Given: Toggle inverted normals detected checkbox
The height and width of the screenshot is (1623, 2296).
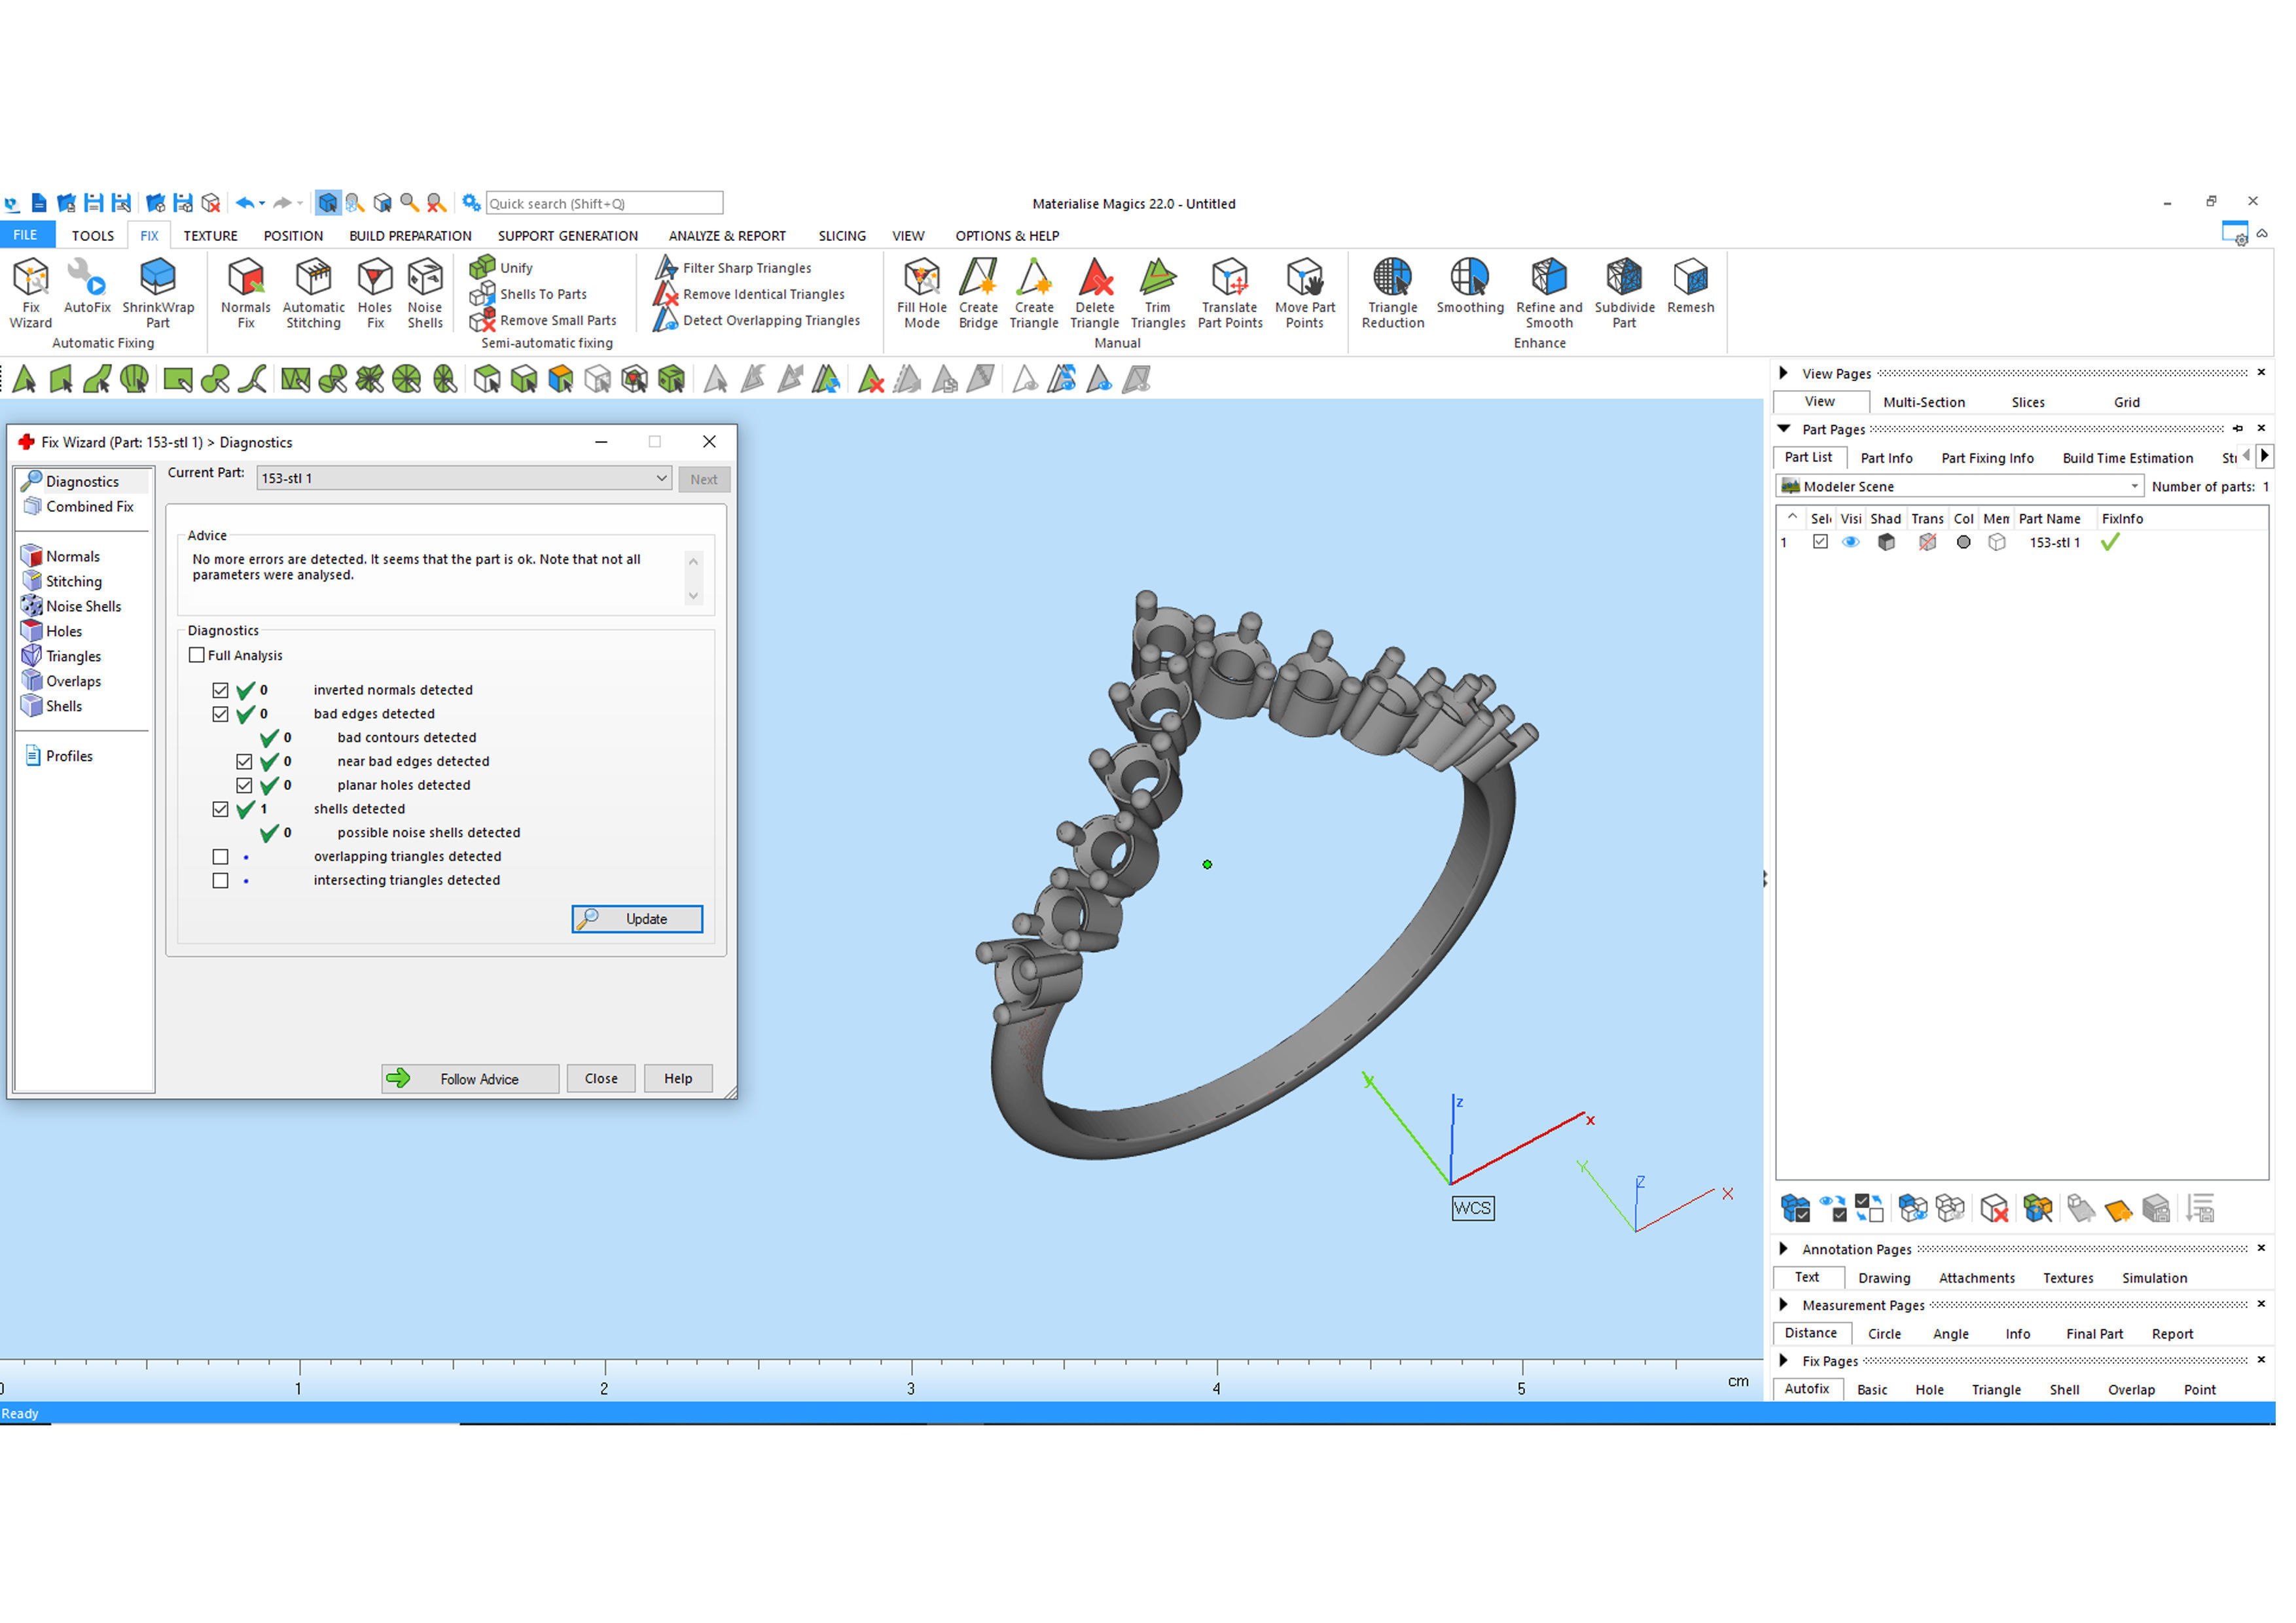Looking at the screenshot, I should click(x=221, y=691).
